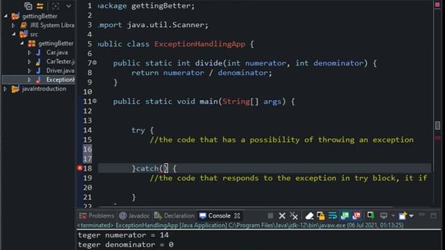Click the Clear Console eraser icon
Viewport: 445px width, 250px height.
point(309,216)
